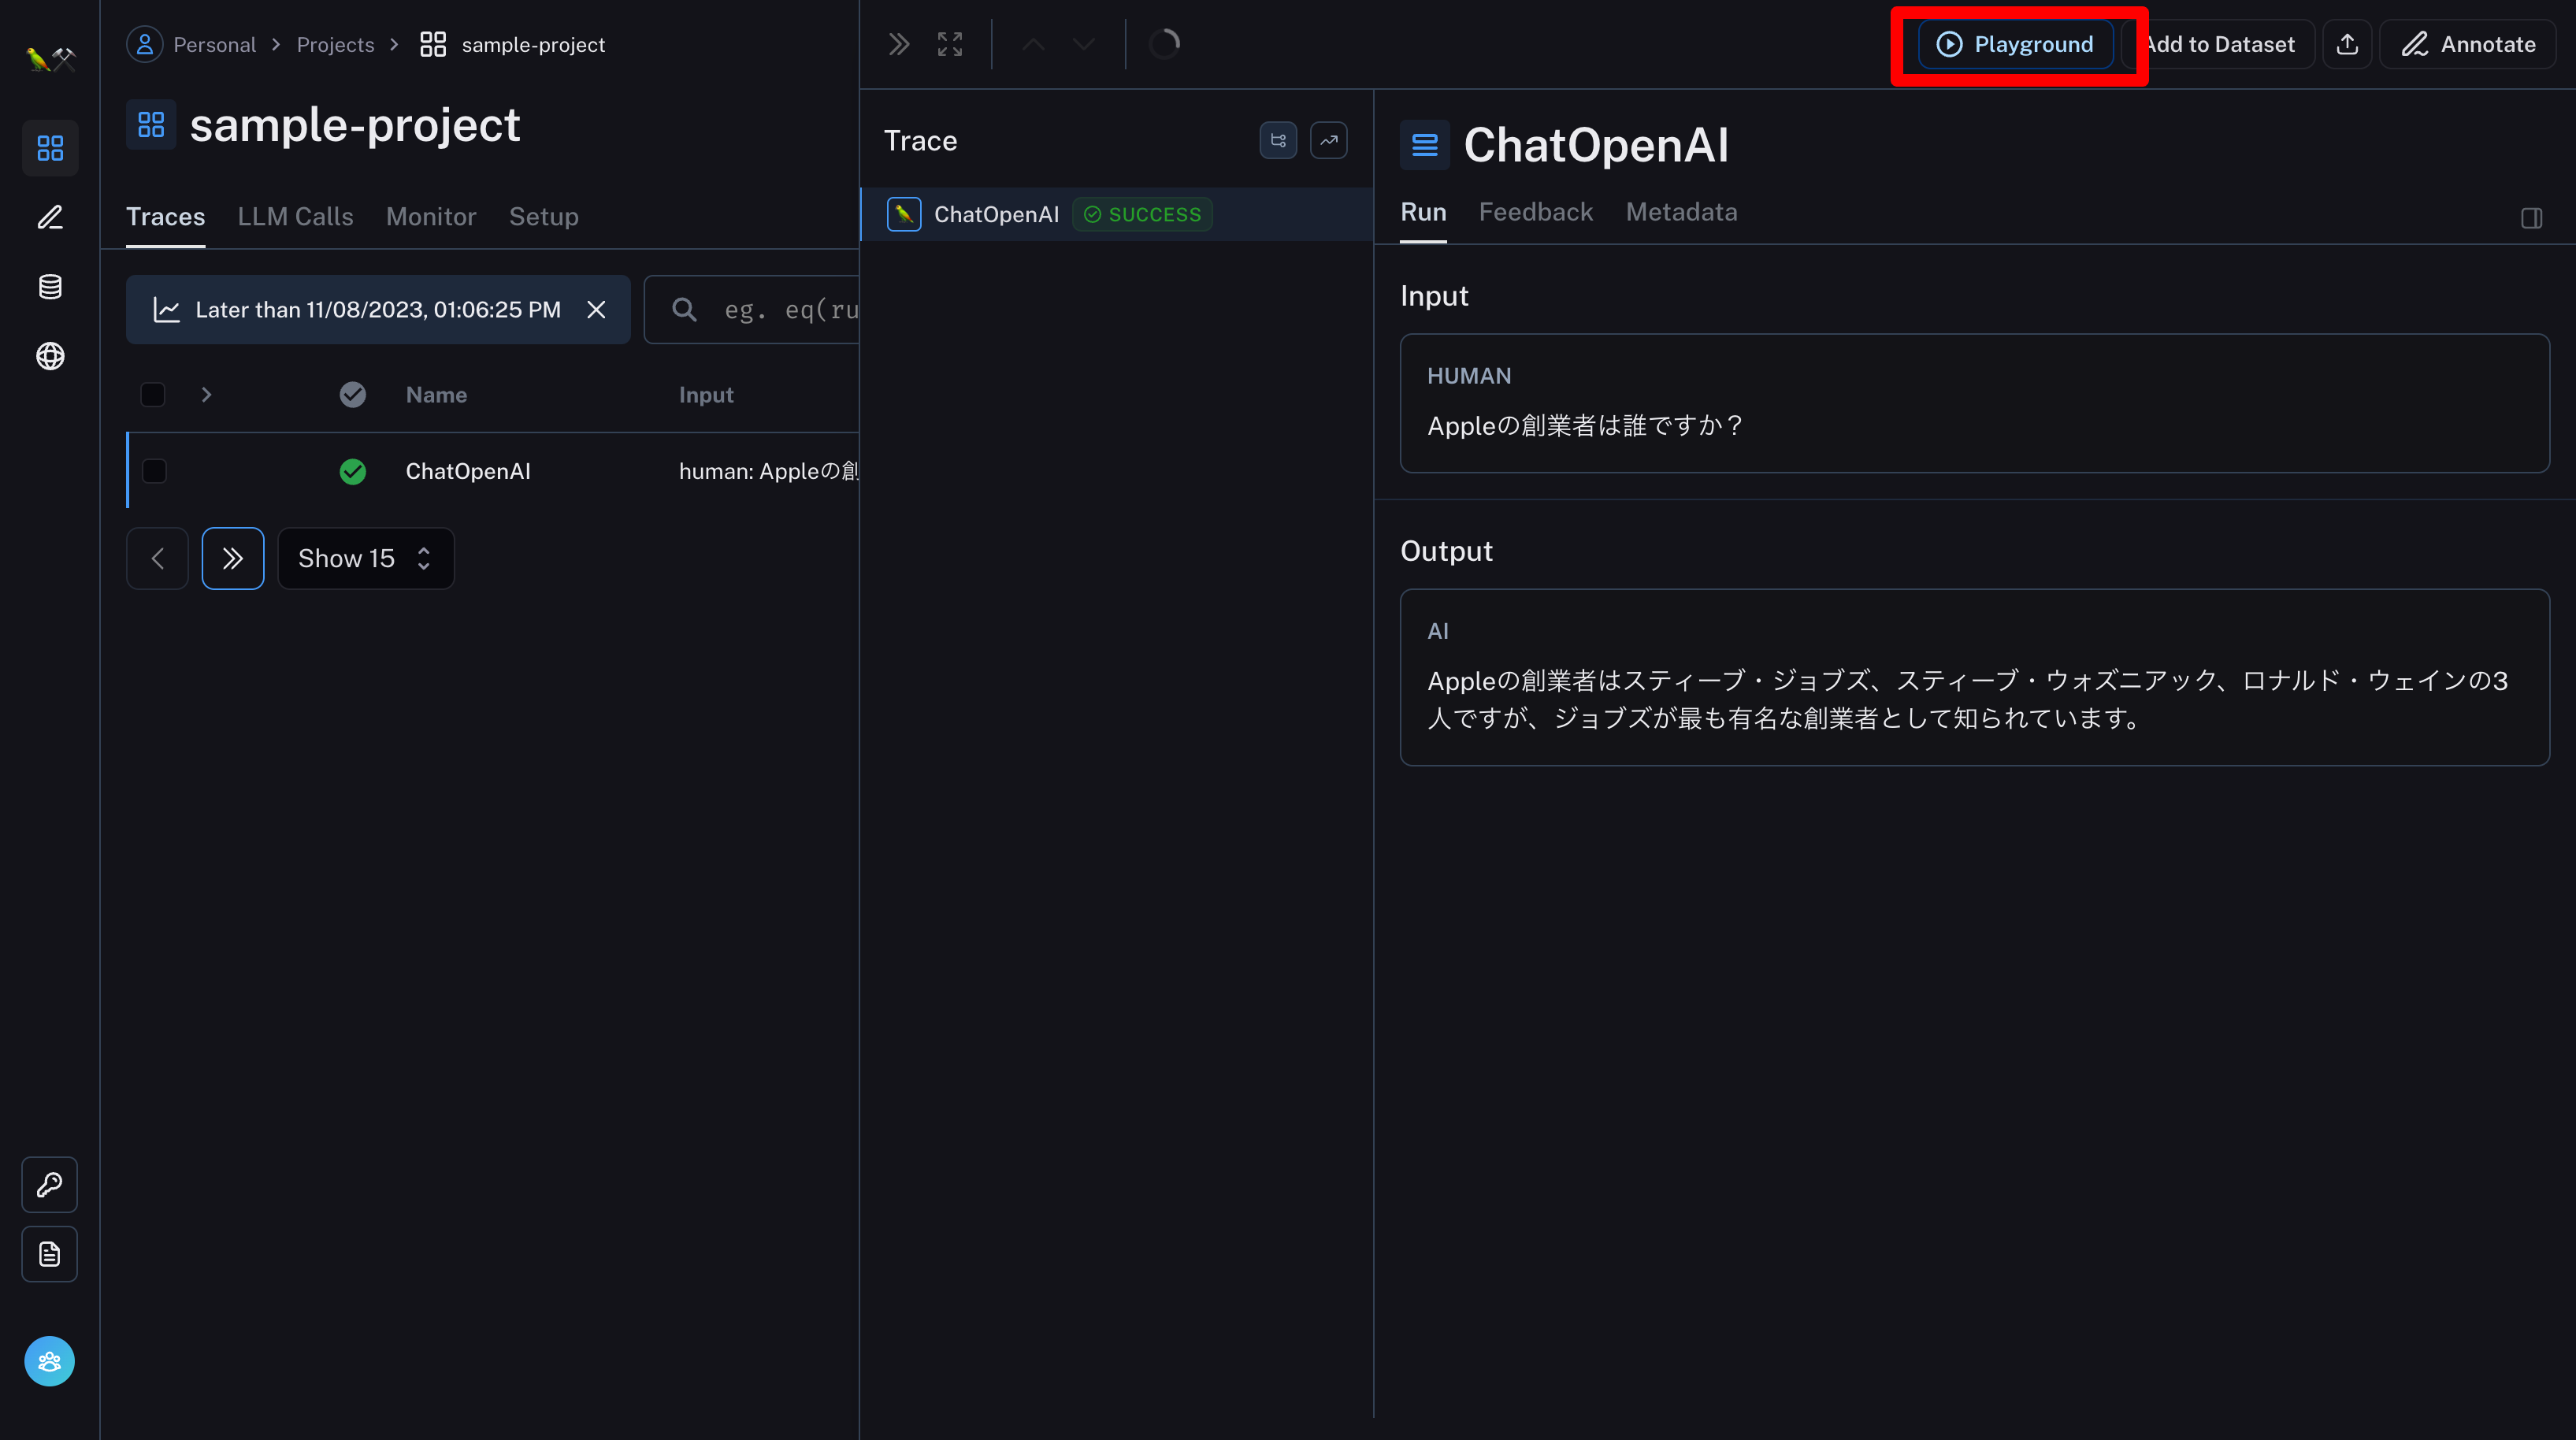The image size is (2576, 1440).
Task: Click the SUCCESS status badge
Action: click(x=1142, y=214)
